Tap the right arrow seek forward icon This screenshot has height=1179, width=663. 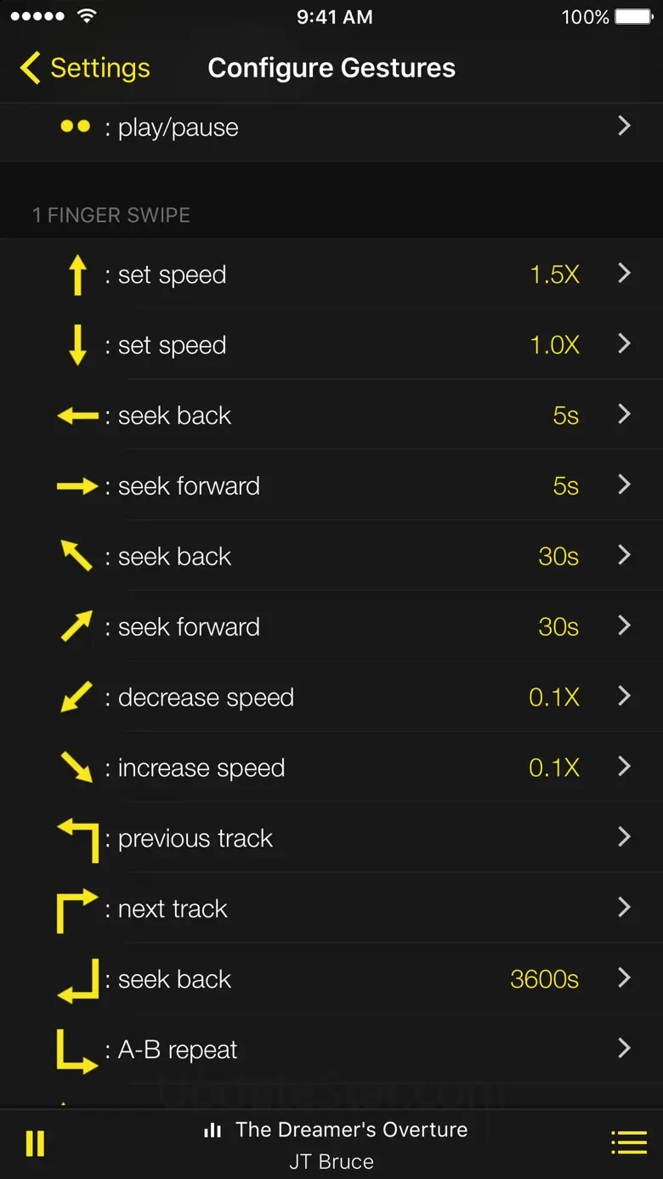[x=77, y=487]
